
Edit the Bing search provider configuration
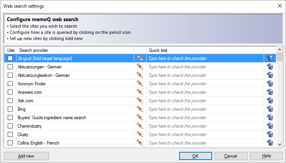140,109
